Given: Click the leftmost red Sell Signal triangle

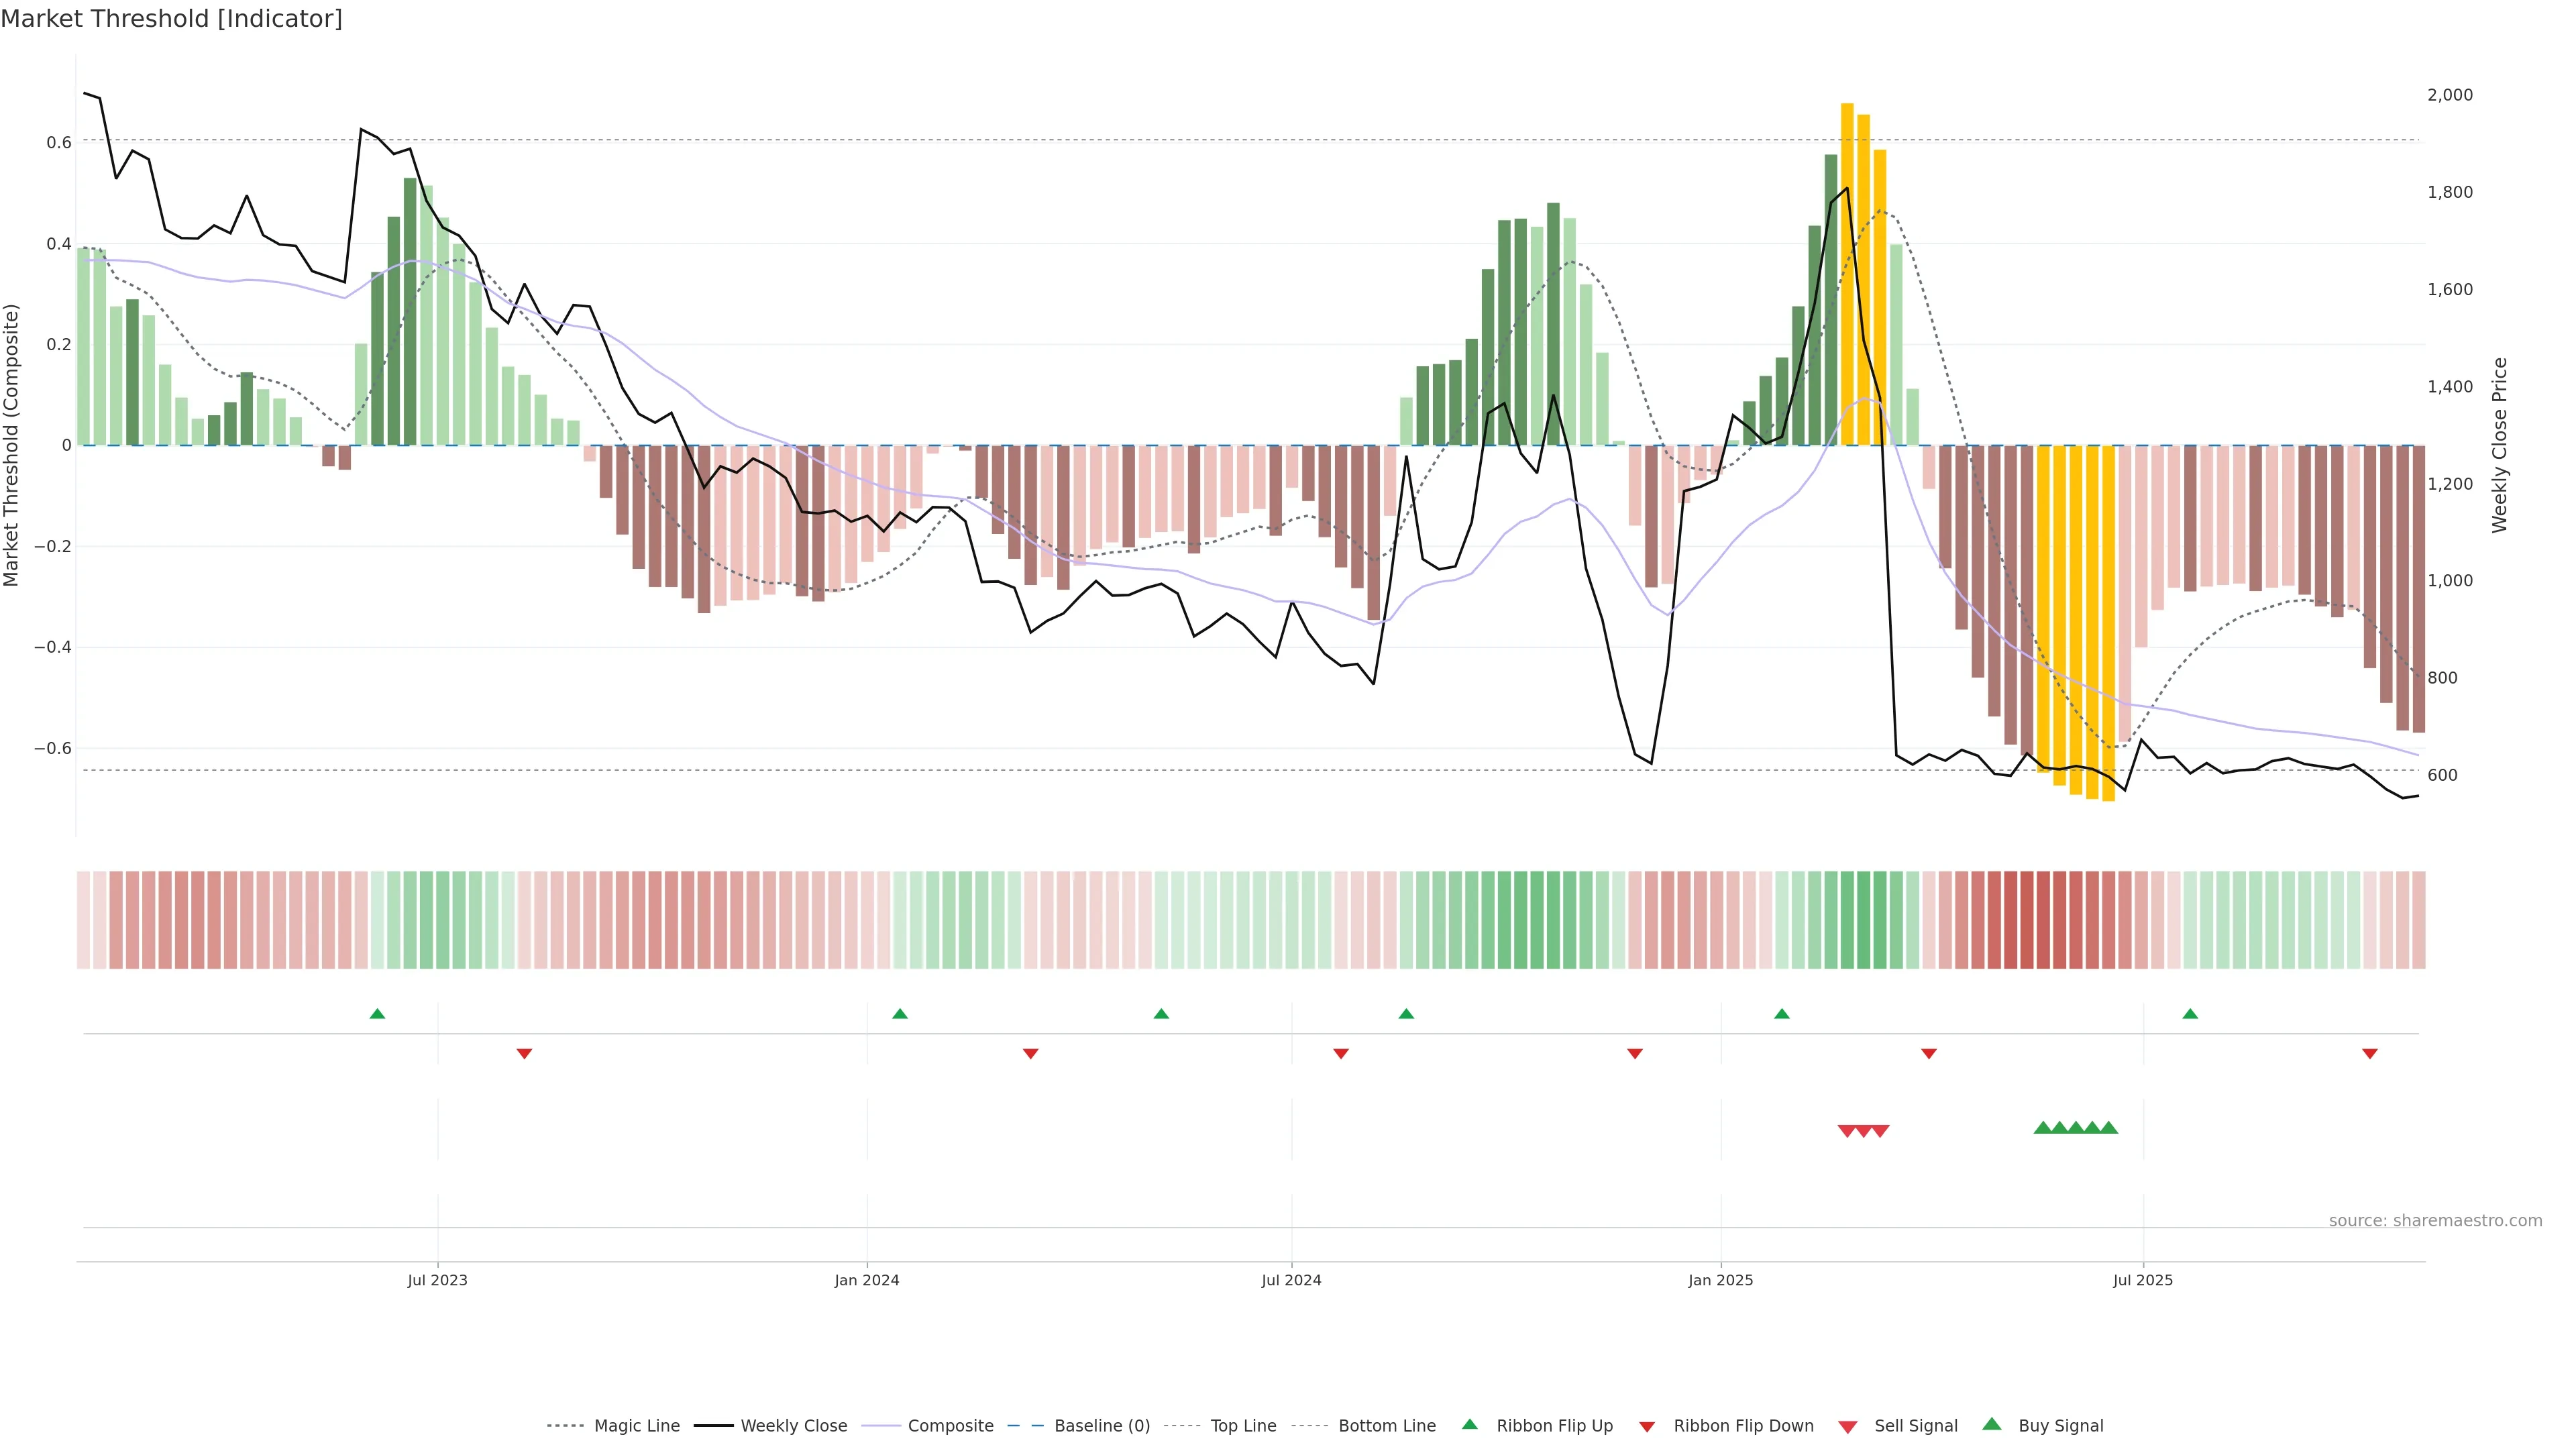Looking at the screenshot, I should [1846, 1131].
